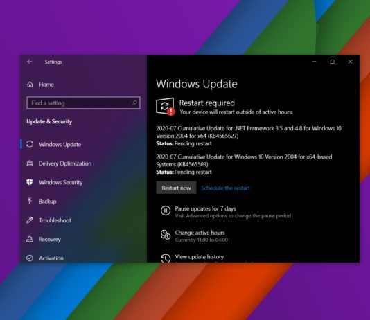This screenshot has width=370, height=320.
Task: Focus the Find a setting field
Action: (x=84, y=103)
